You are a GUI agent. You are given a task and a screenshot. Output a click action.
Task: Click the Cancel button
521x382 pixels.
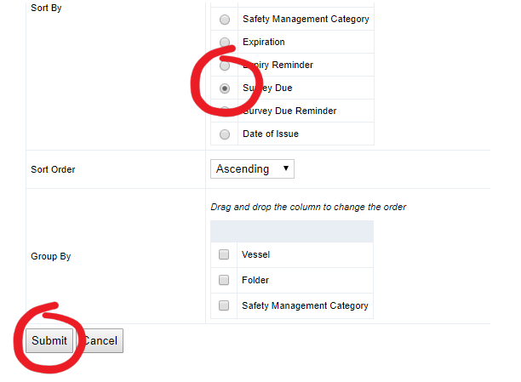pos(100,341)
